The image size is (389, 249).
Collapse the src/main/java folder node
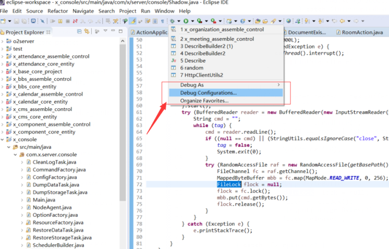(9, 147)
